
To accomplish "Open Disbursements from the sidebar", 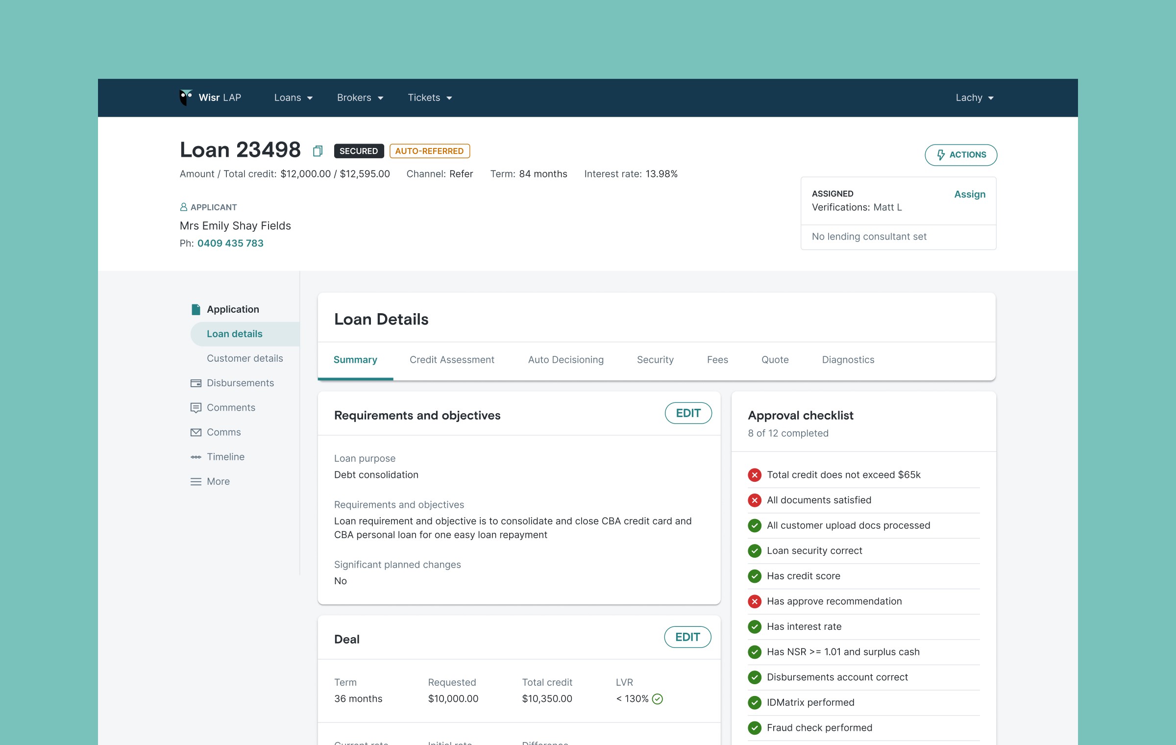I will click(240, 383).
